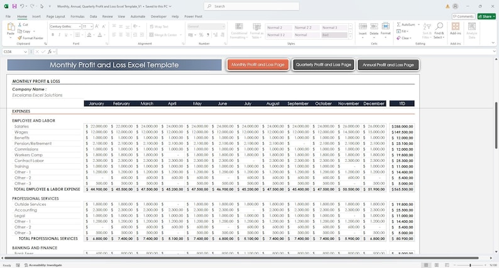Toggle left text alignment
Screen dimensions: 499x268
click(114, 35)
